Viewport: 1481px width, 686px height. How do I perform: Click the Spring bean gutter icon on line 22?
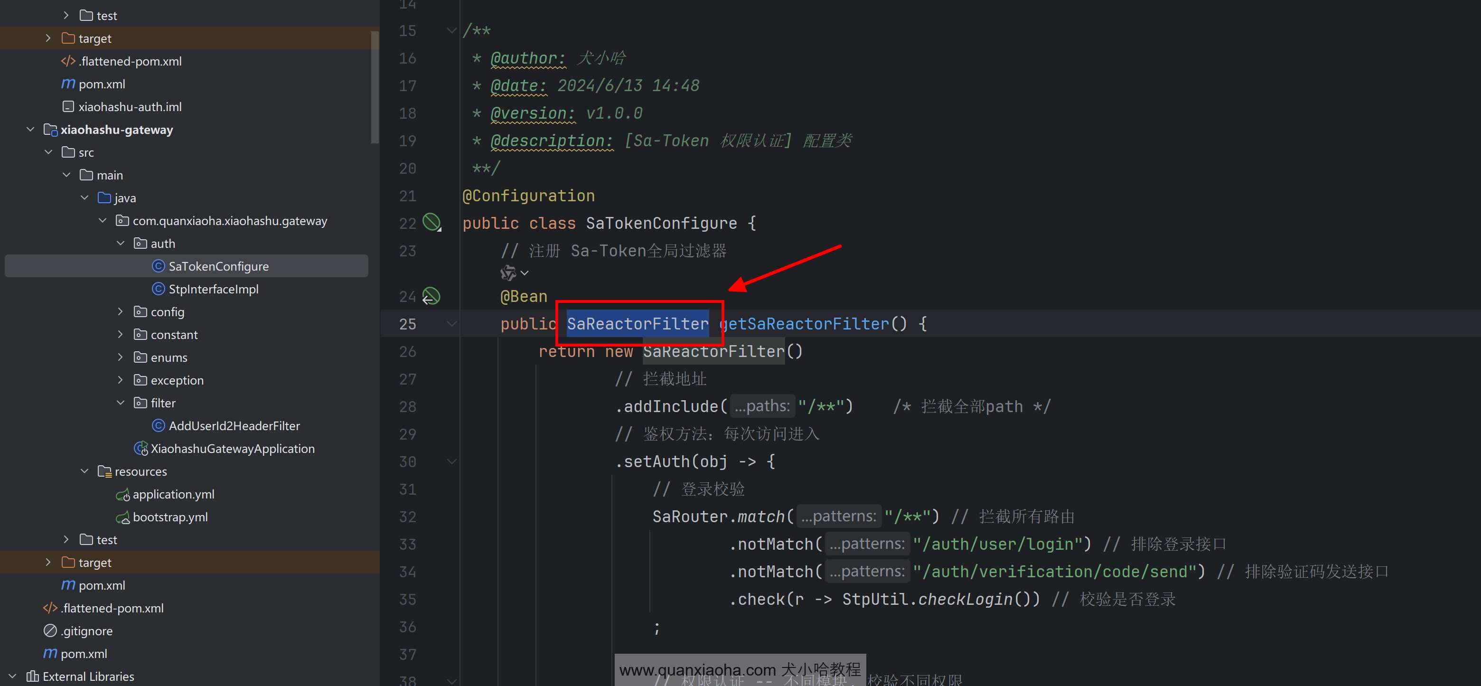(x=431, y=222)
